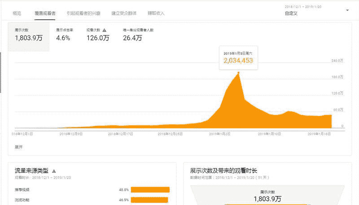
Task: Click the funnel's 展示次数 1,803.9万 block
Action: (x=267, y=196)
